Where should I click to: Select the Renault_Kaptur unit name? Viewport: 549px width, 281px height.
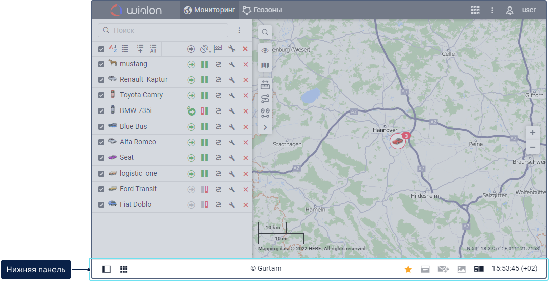[x=143, y=79]
